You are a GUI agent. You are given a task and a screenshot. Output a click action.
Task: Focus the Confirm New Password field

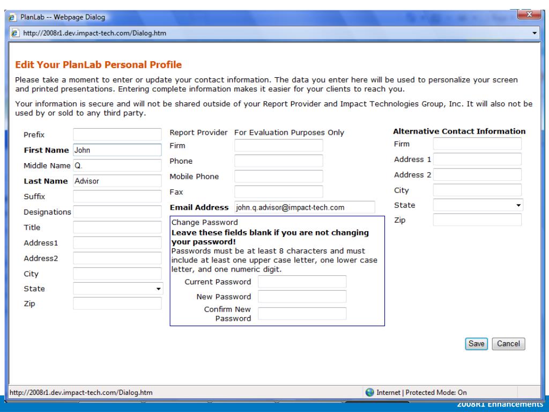302,313
